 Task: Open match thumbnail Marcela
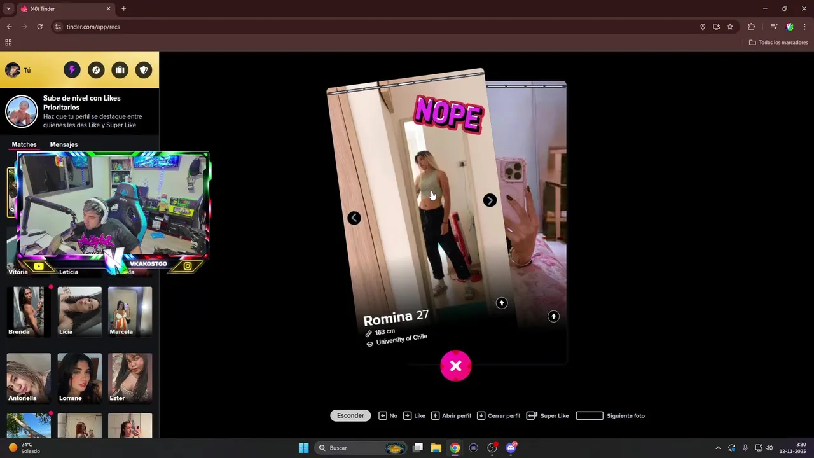(x=130, y=311)
